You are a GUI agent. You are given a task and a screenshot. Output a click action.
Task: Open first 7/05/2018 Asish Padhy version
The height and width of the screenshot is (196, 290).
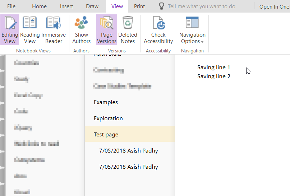[128, 151]
